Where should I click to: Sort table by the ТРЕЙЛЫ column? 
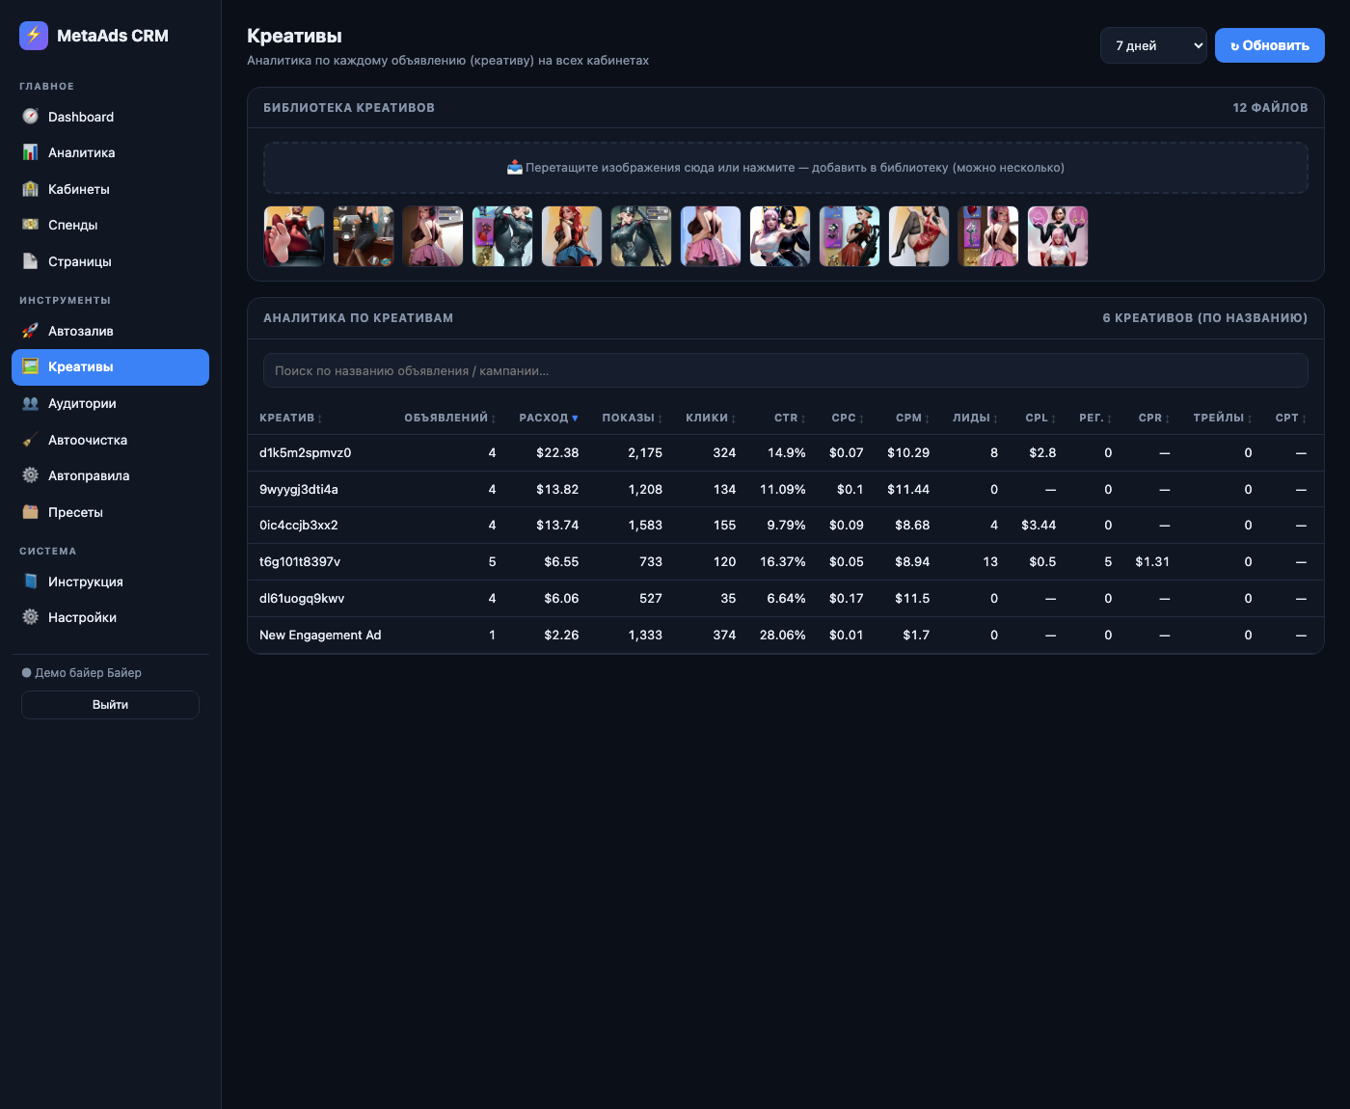coord(1223,418)
